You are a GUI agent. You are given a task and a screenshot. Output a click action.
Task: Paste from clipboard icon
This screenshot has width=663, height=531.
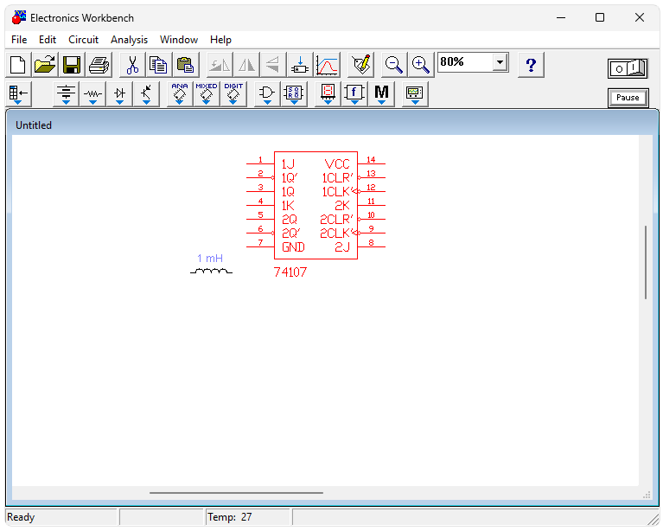(186, 65)
